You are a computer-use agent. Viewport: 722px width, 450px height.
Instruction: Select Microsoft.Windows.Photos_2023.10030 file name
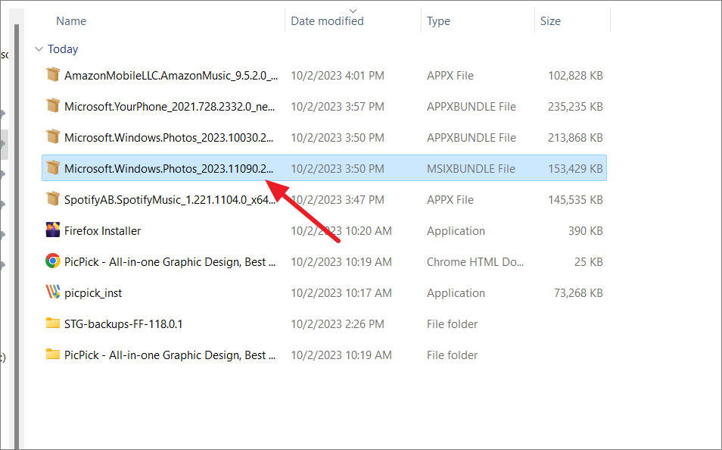coord(169,137)
